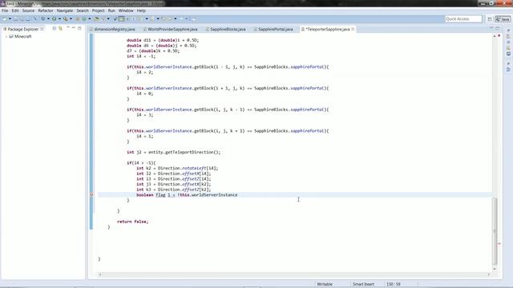This screenshot has height=288, width=513.
Task: Click the Print toolbar icon
Action: [28, 19]
